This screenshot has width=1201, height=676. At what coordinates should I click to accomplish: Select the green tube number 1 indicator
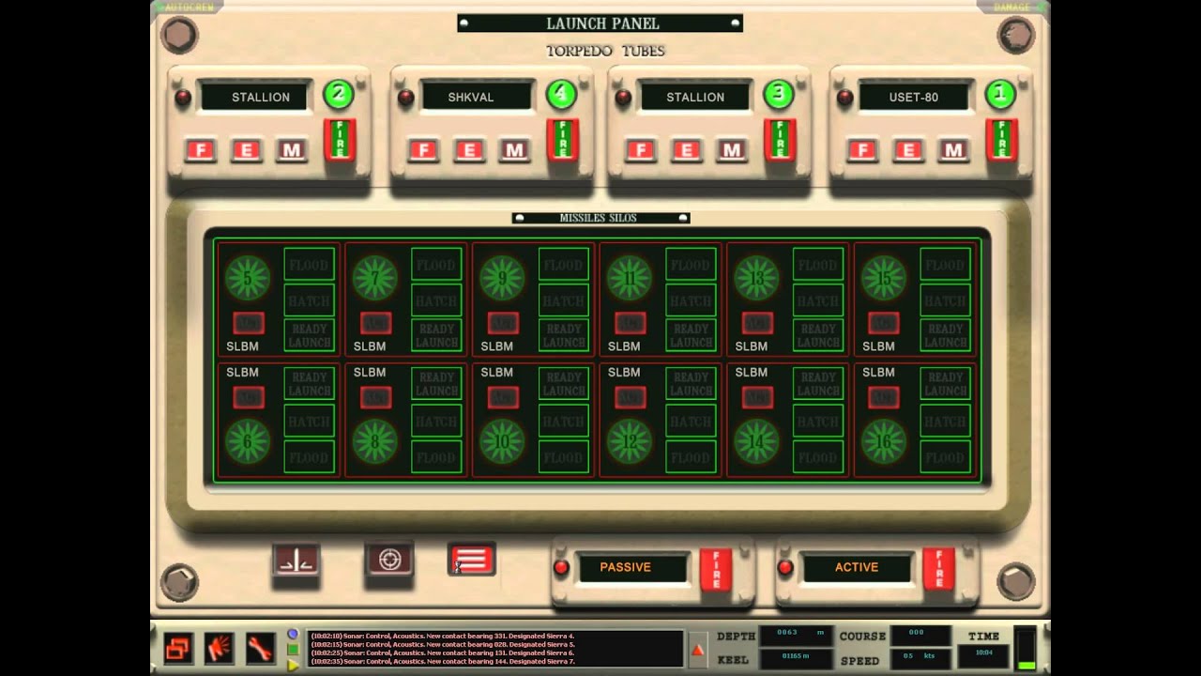[x=1000, y=94]
